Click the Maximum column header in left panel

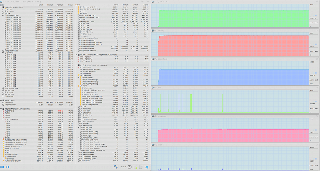coord(60,5)
